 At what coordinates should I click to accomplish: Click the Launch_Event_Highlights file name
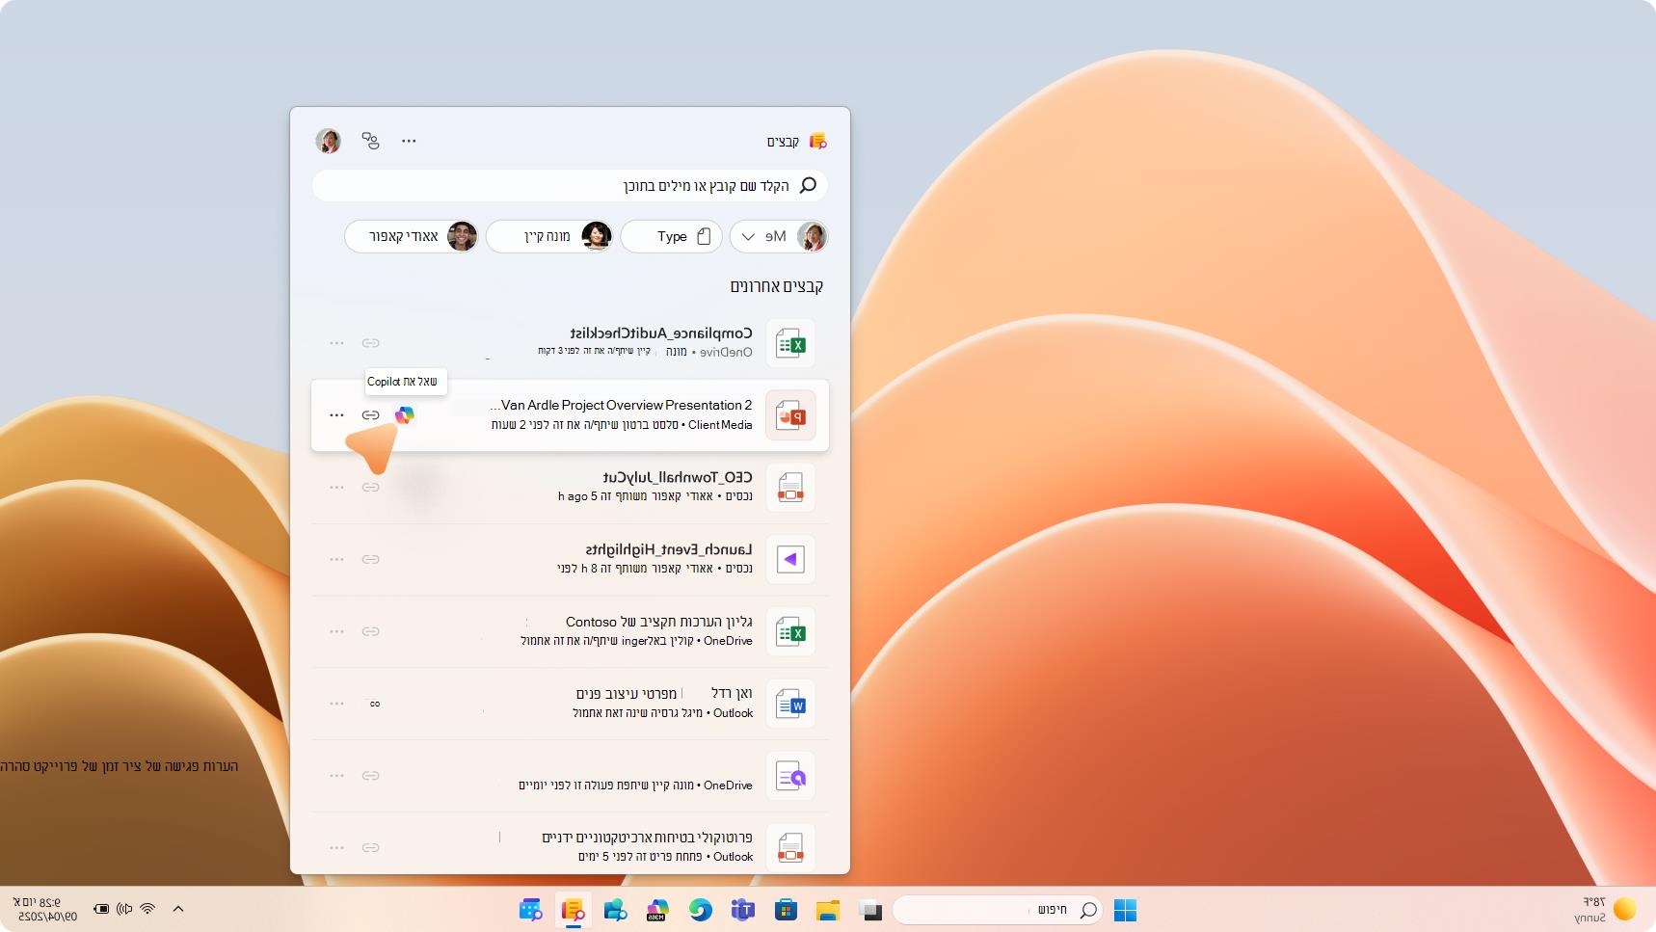[x=669, y=549]
